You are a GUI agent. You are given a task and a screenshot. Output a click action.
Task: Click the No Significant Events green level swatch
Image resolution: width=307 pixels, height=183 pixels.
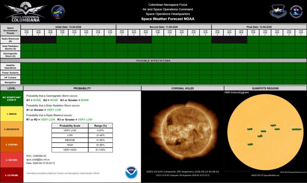click(11, 98)
